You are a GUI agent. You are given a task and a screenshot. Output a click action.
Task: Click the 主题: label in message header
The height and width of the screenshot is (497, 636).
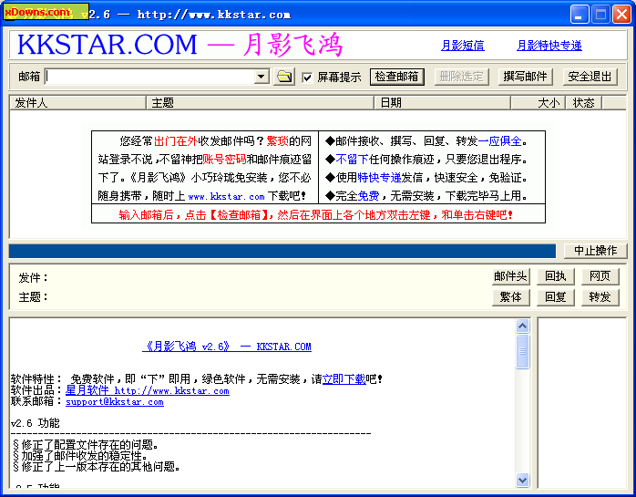click(x=34, y=297)
